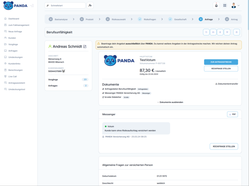Click the rightmost icon button after the divider

point(236,32)
